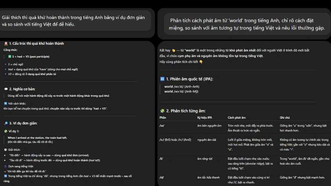Select the 'world' pronunciation prompt bubble
This screenshot has width=331, height=186.
(x=244, y=24)
